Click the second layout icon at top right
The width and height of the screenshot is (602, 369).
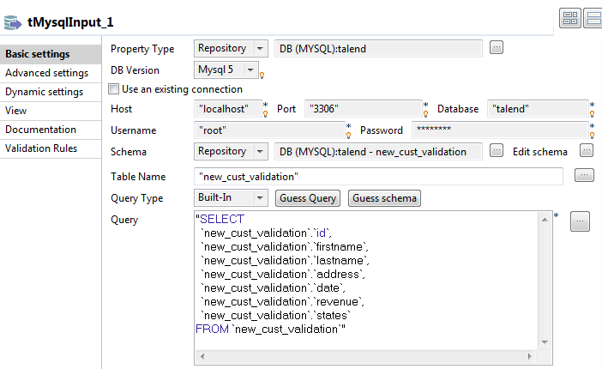593,18
